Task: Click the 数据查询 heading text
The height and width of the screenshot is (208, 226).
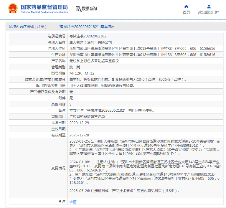Action: coord(89,9)
